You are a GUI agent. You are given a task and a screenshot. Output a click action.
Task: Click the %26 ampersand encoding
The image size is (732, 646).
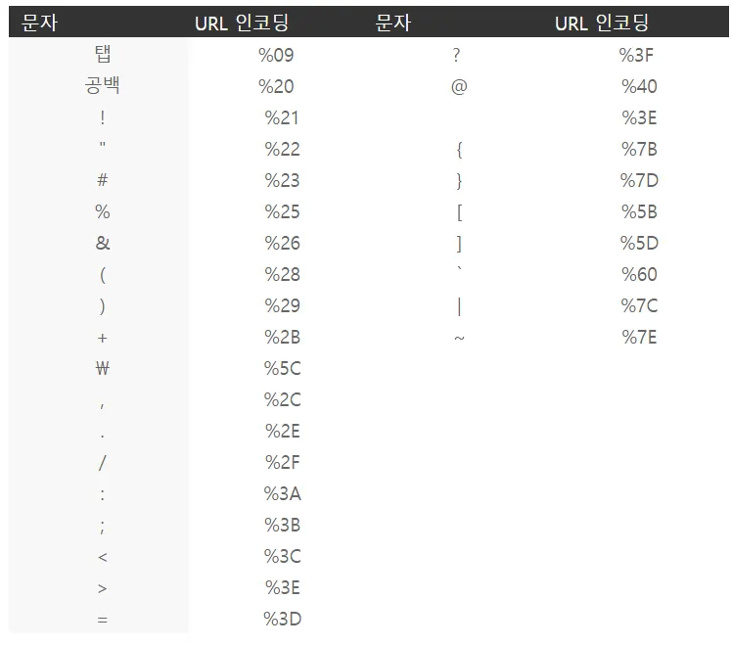point(282,243)
